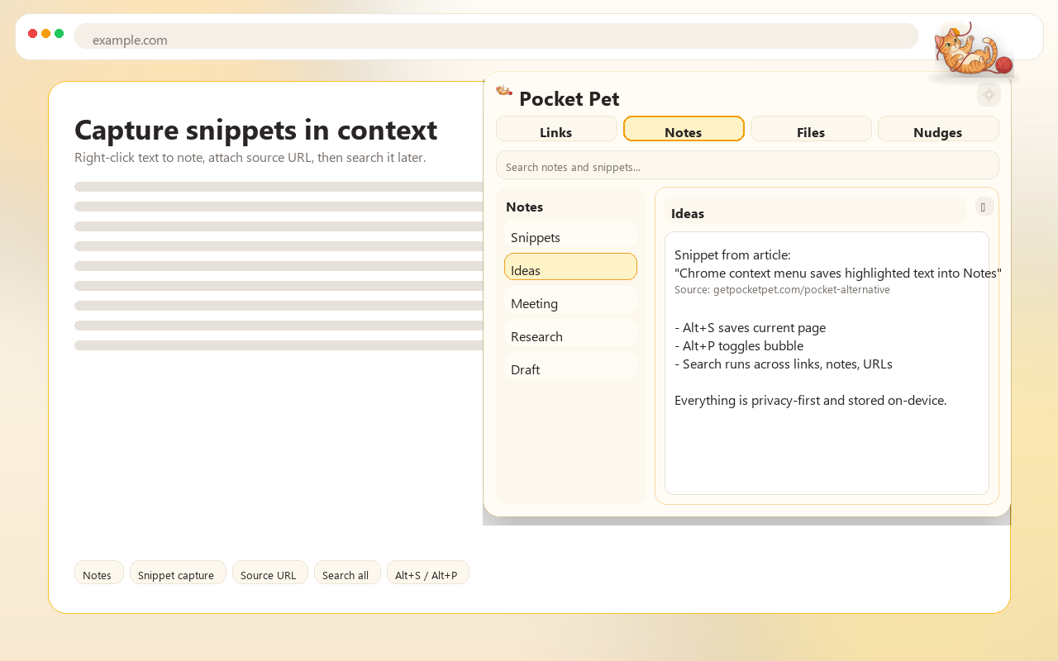Choose the Research note
This screenshot has height=661, width=1058.
tap(570, 333)
